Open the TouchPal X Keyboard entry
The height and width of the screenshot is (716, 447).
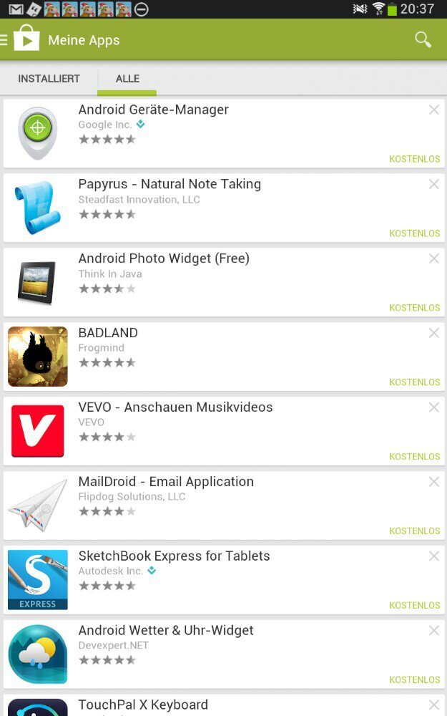point(224,705)
